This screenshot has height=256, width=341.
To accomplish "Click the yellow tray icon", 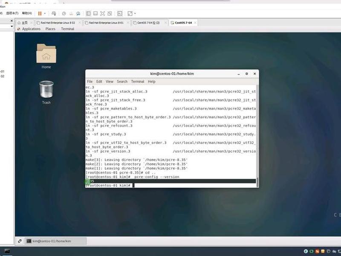I will pyautogui.click(x=323, y=251).
